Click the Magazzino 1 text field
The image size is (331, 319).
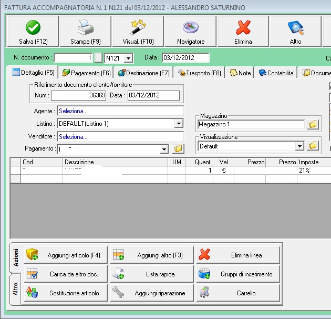coord(251,124)
